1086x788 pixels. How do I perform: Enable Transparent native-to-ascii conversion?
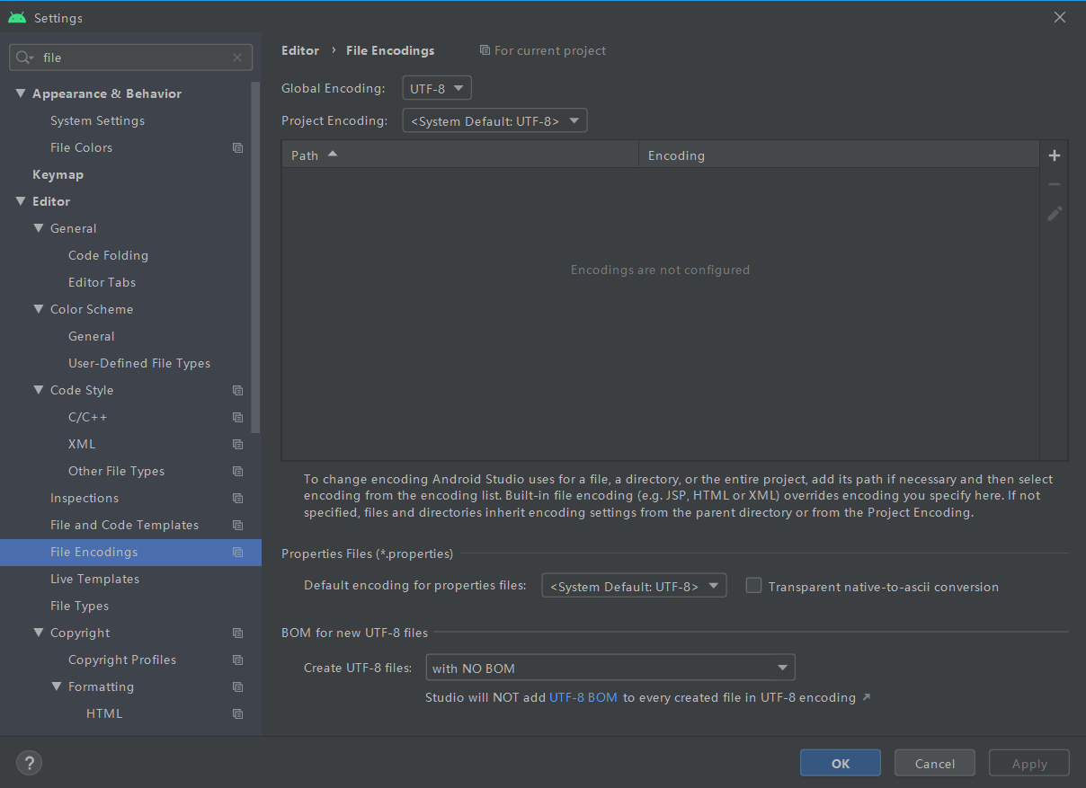(753, 586)
